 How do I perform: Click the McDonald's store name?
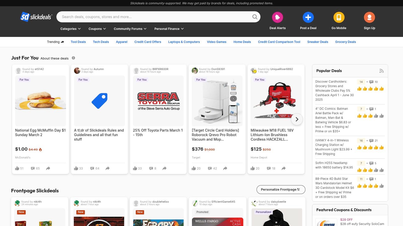[x=23, y=157]
